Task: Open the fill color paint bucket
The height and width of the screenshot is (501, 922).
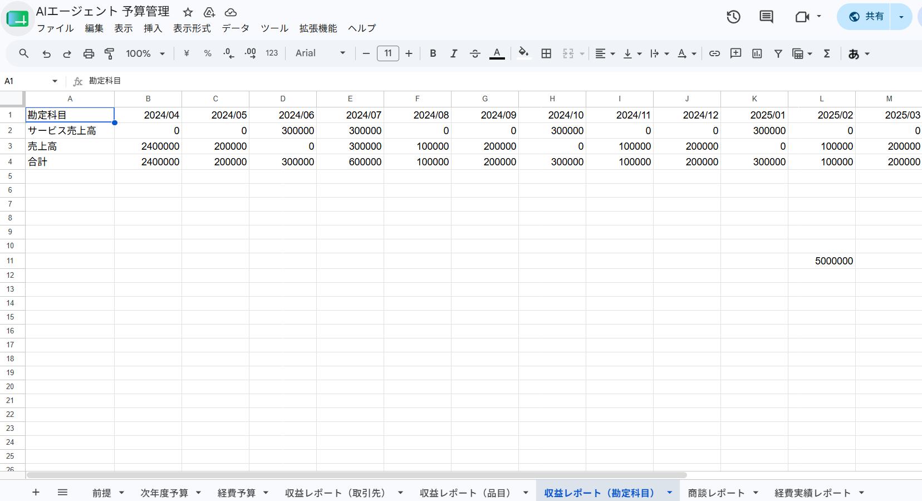Action: click(x=523, y=53)
